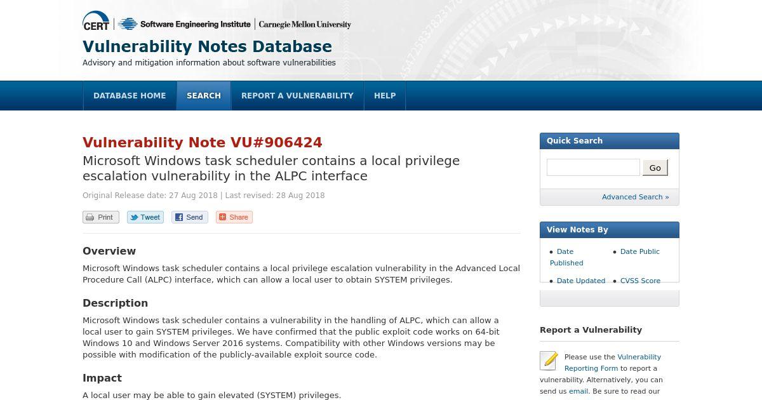Click the Original Release date text
762x400 pixels.
click(150, 196)
